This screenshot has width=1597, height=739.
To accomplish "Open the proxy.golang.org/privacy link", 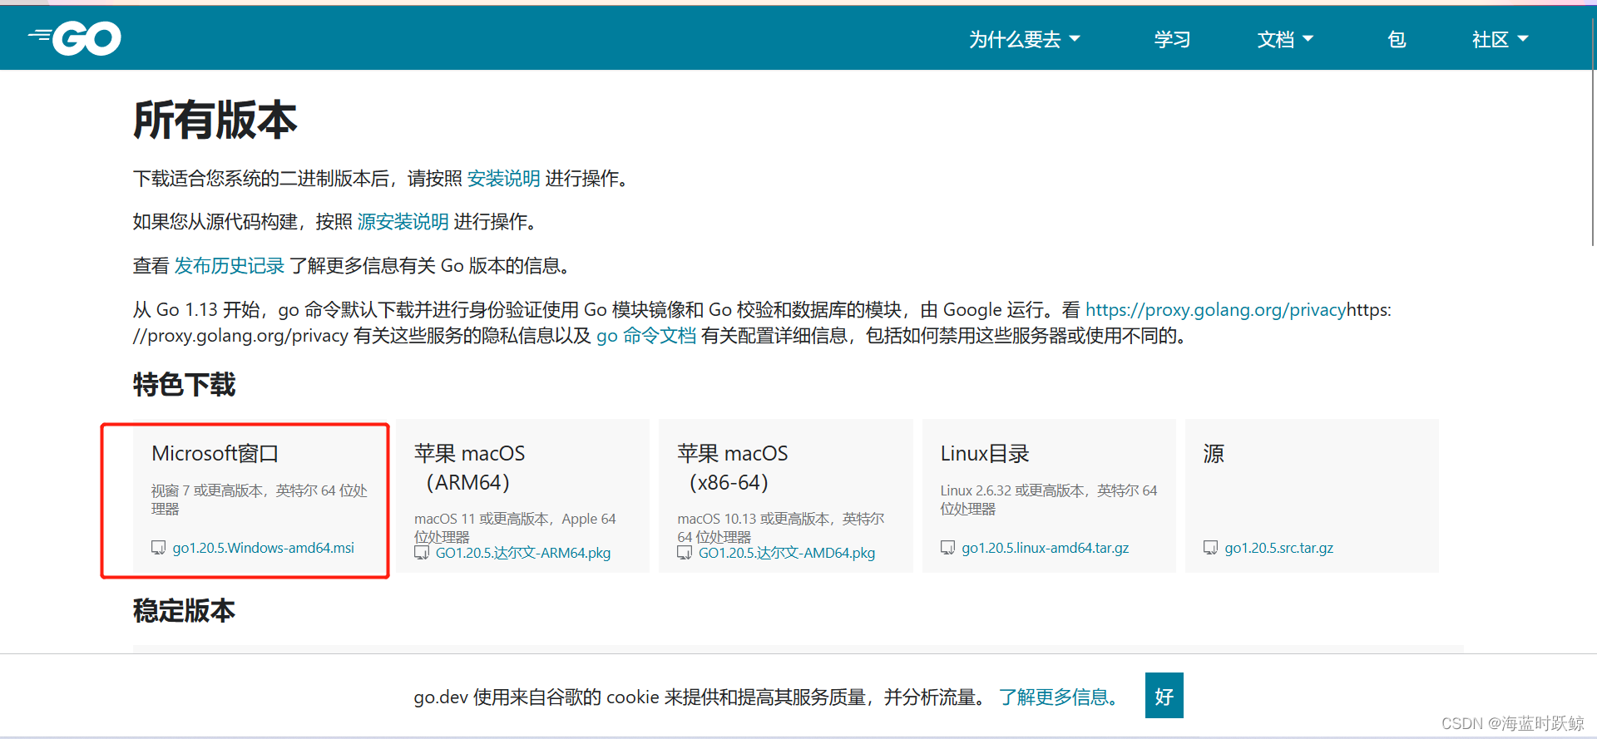I will 1215,310.
